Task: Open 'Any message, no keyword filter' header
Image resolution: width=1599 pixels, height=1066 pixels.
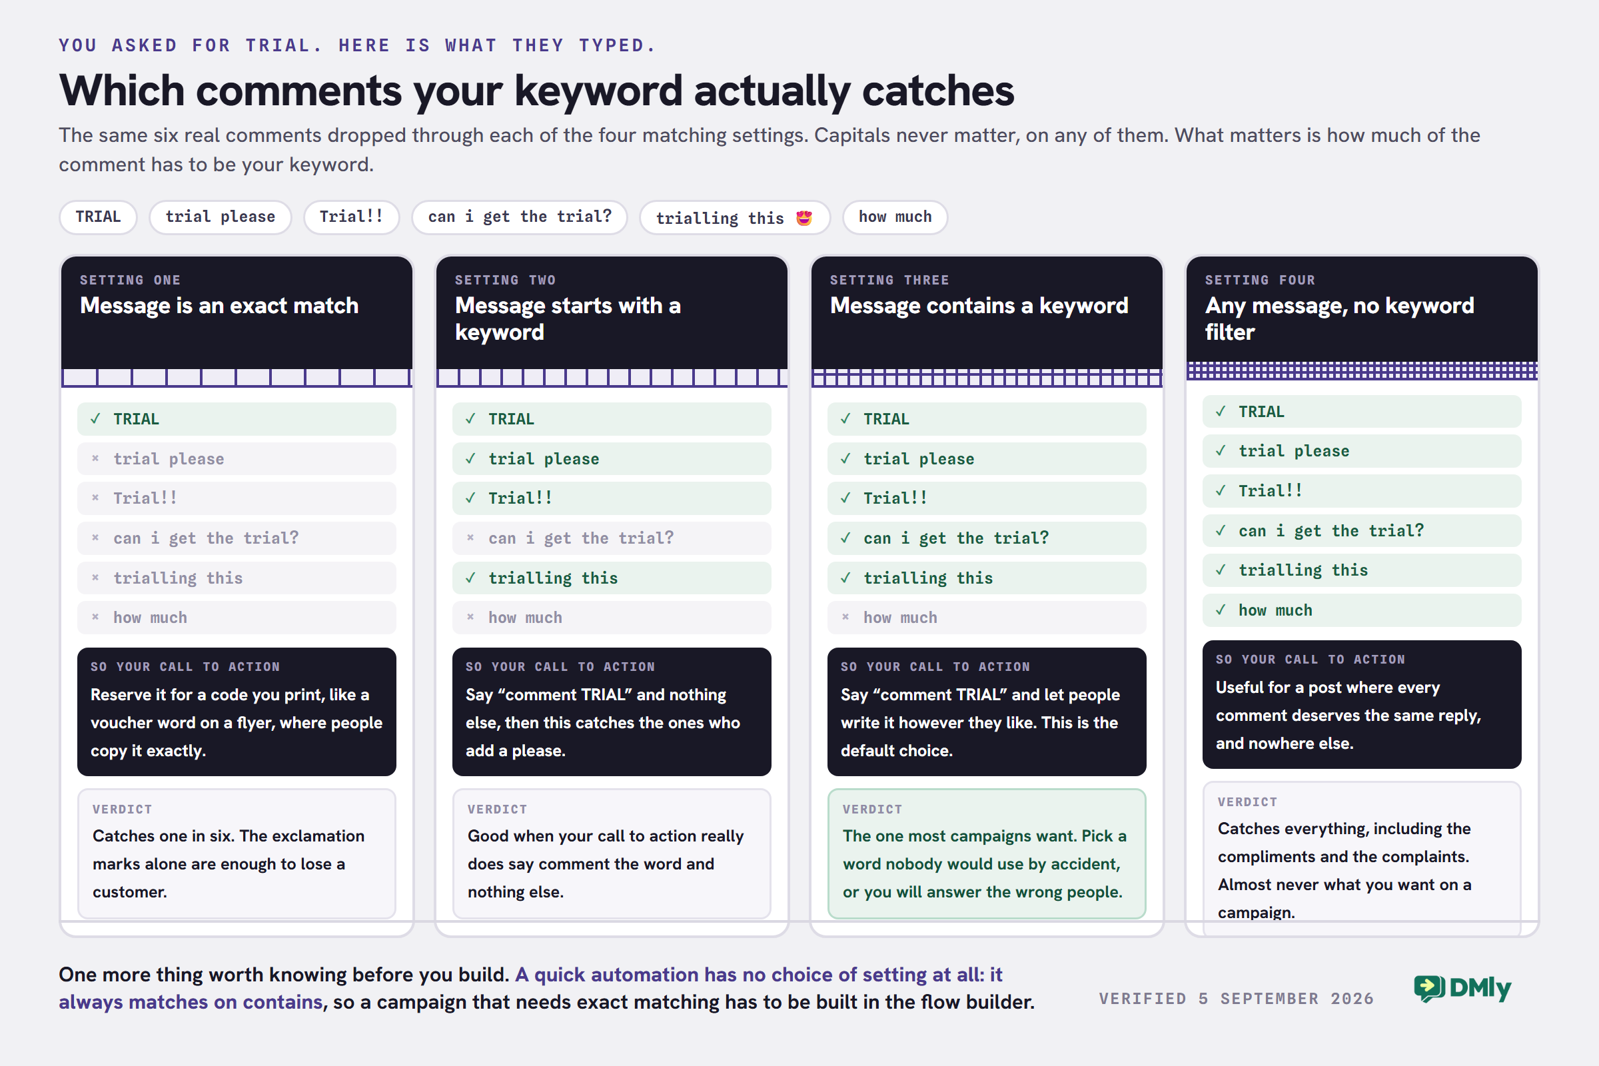Action: pos(1362,309)
